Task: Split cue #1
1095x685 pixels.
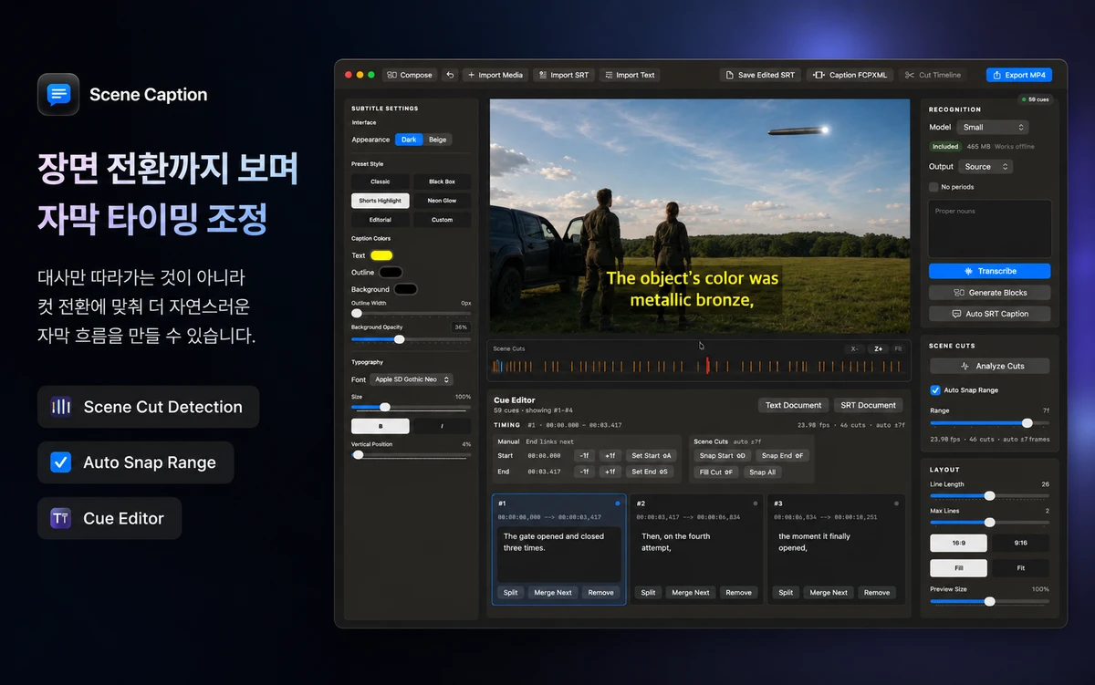Action: coord(510,593)
